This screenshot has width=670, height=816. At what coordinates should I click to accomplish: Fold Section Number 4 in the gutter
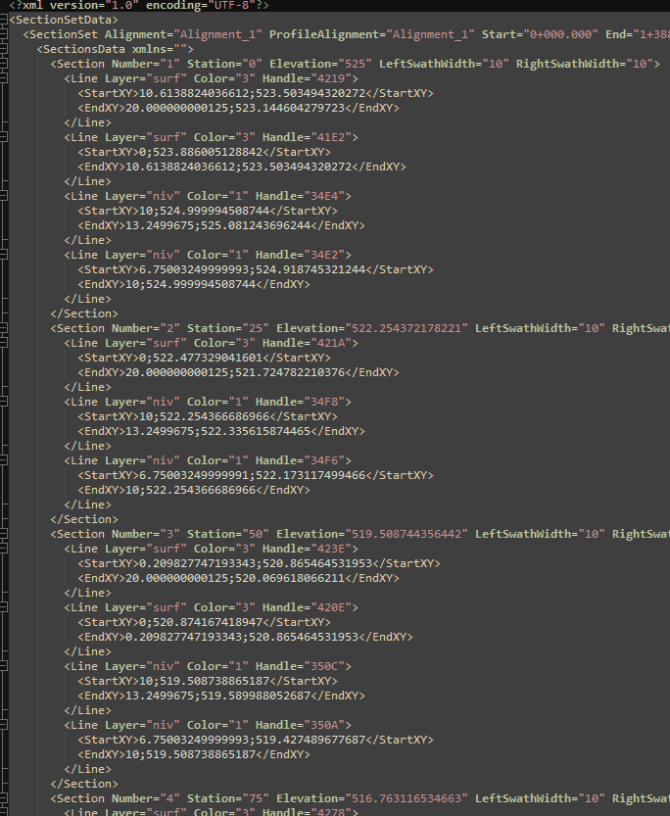[x=5, y=798]
